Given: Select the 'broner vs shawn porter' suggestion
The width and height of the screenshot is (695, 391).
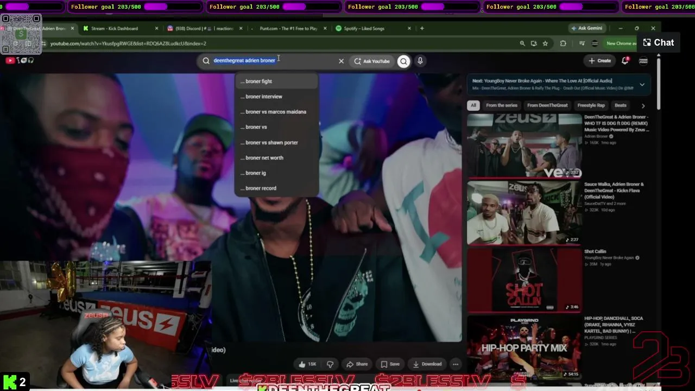Looking at the screenshot, I should tap(276, 142).
